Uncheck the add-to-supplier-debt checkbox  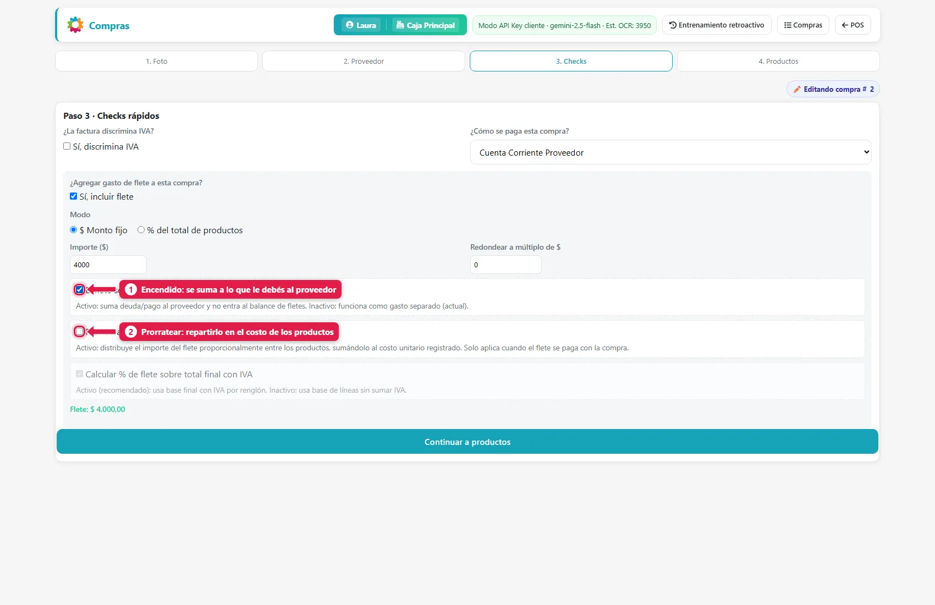coord(80,289)
